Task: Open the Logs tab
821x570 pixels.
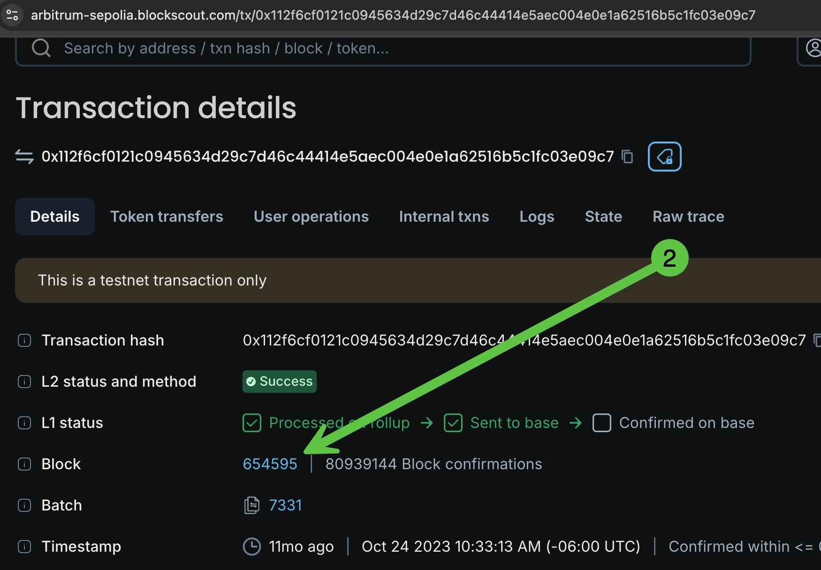Action: coord(537,216)
